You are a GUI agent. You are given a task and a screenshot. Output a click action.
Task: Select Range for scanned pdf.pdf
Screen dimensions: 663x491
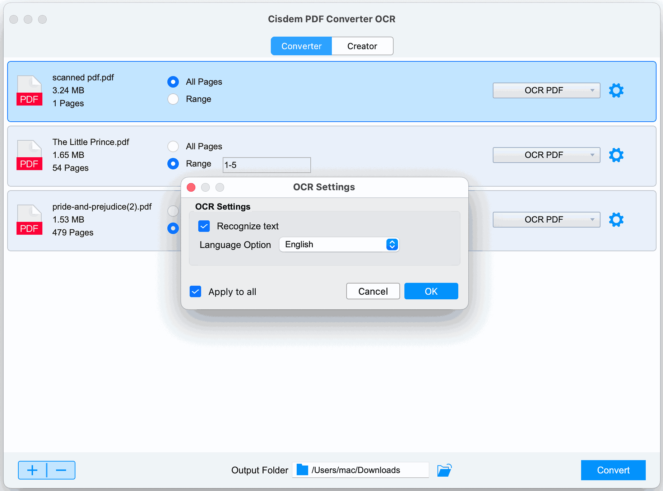[x=173, y=99]
